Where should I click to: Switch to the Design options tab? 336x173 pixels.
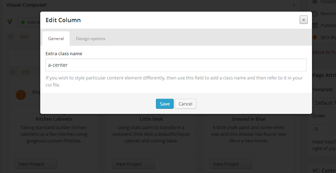[x=90, y=39]
